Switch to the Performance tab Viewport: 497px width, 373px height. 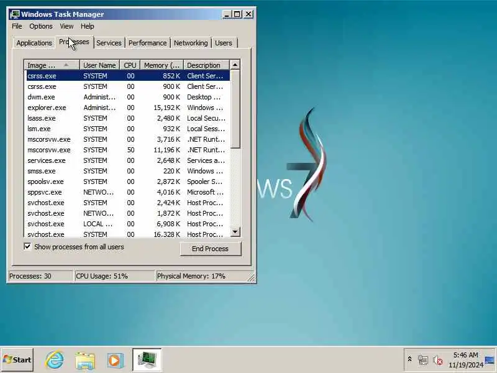pos(148,43)
